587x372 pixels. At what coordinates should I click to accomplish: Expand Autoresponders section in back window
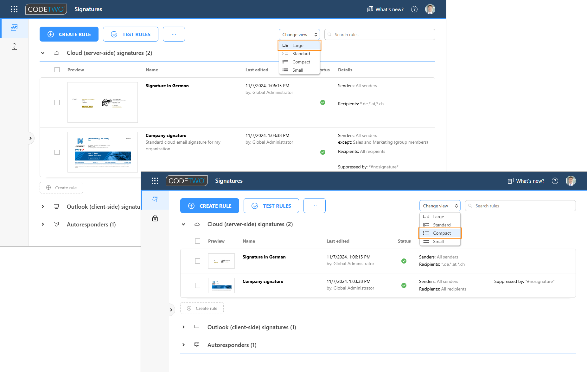(43, 224)
